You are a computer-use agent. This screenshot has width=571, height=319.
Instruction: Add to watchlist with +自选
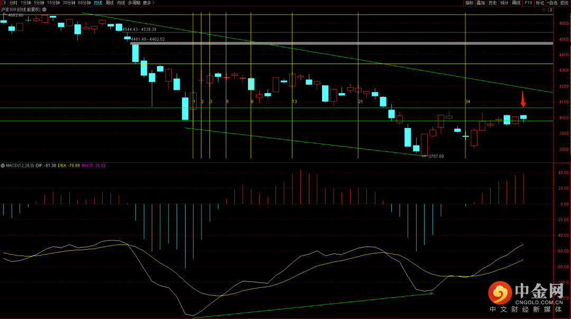tap(552, 3)
